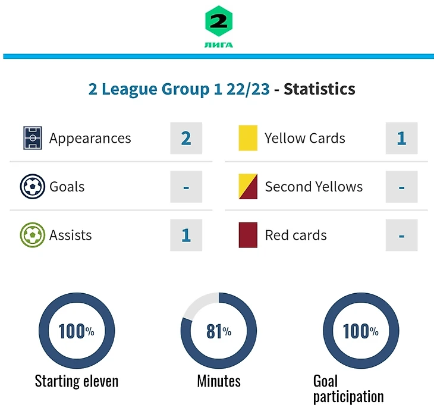This screenshot has width=434, height=405.
Task: Click the Appearances value 2
Action: (186, 138)
